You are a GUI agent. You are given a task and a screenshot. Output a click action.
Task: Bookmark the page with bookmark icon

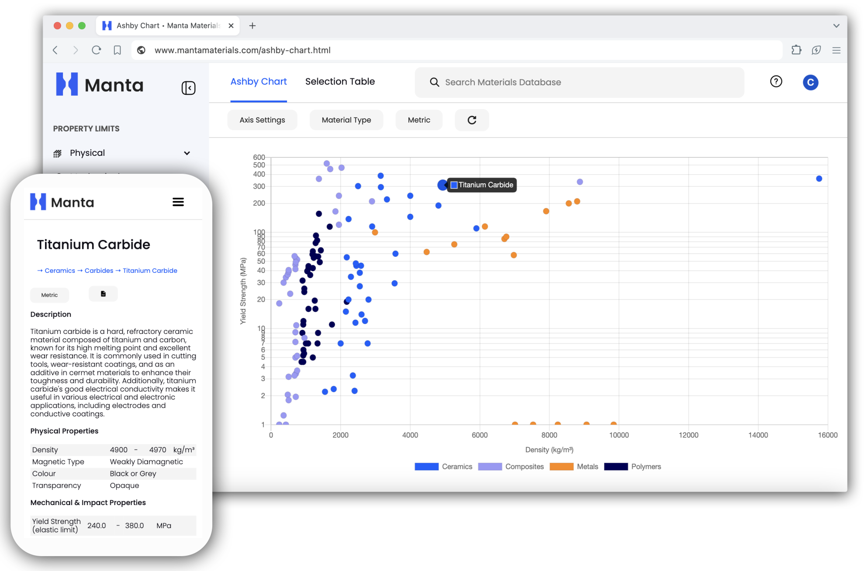(x=117, y=50)
